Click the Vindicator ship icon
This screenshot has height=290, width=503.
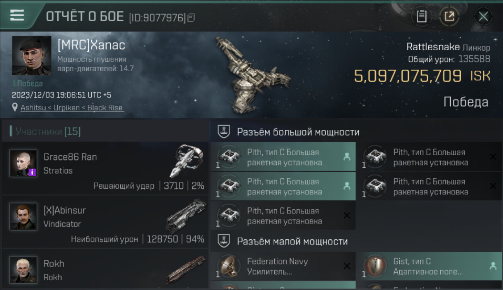[x=186, y=216]
